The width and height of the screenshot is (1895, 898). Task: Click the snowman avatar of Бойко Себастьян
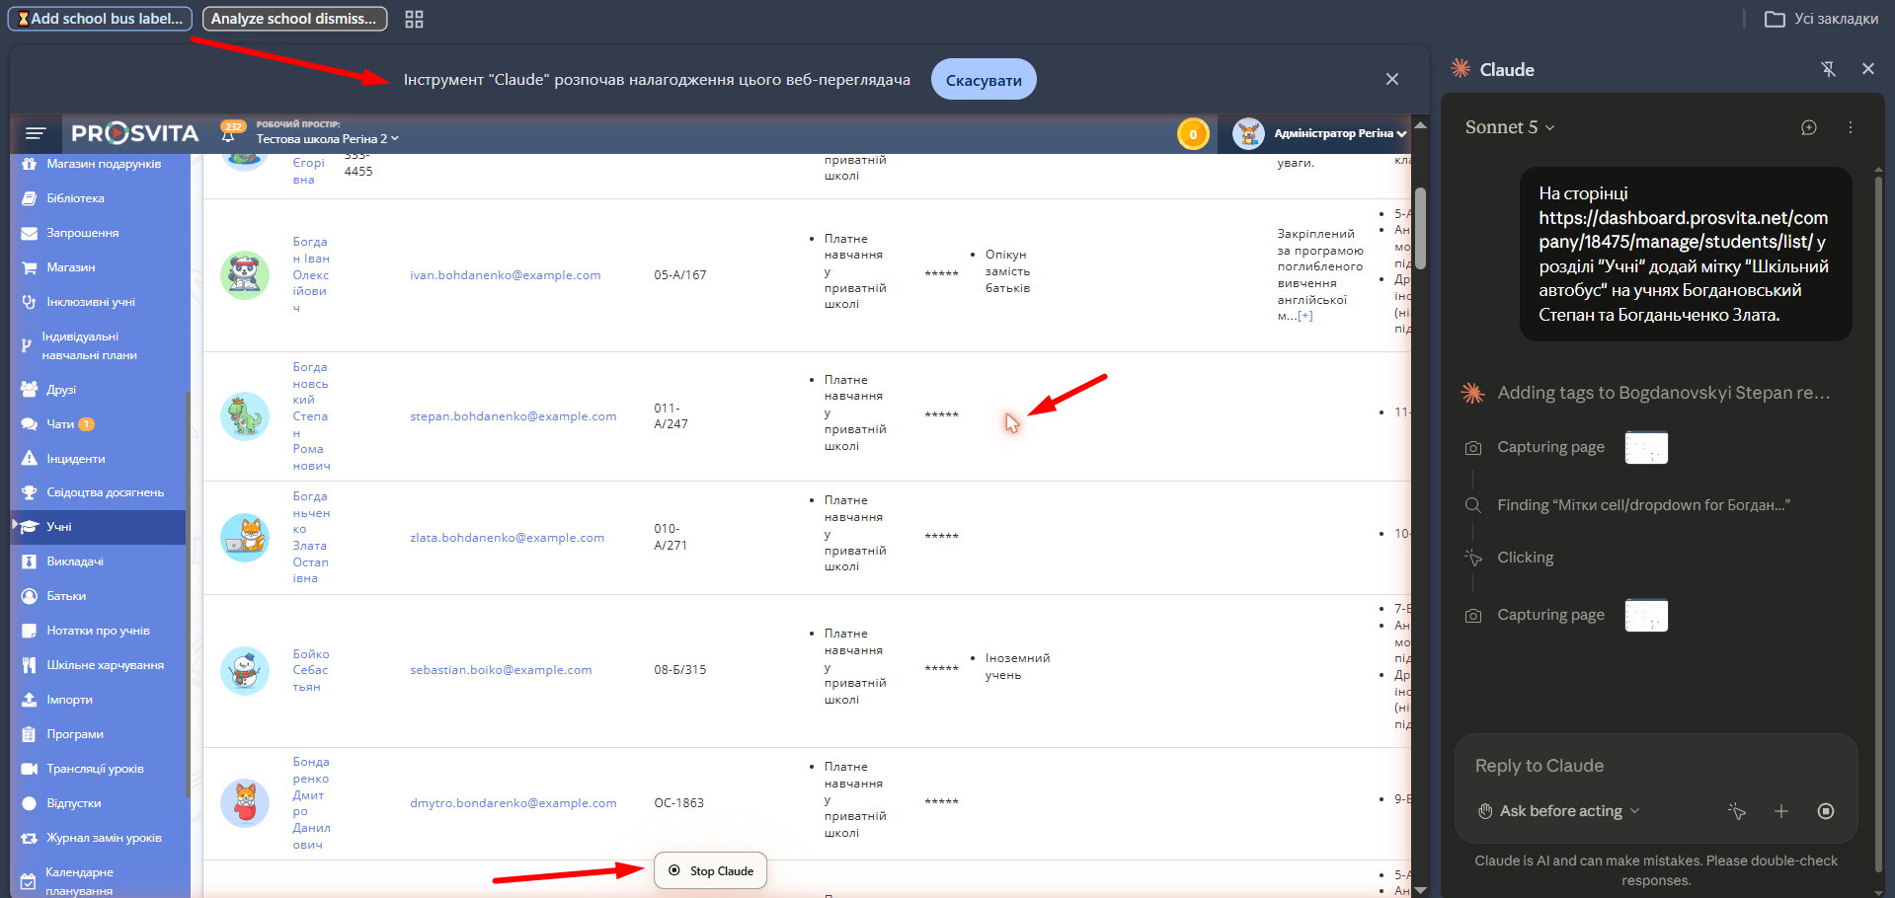(x=245, y=671)
